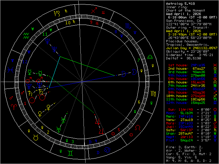This screenshot has width=219, height=164.
Task: Click the house number 10 on the wheel
Action: point(68,23)
